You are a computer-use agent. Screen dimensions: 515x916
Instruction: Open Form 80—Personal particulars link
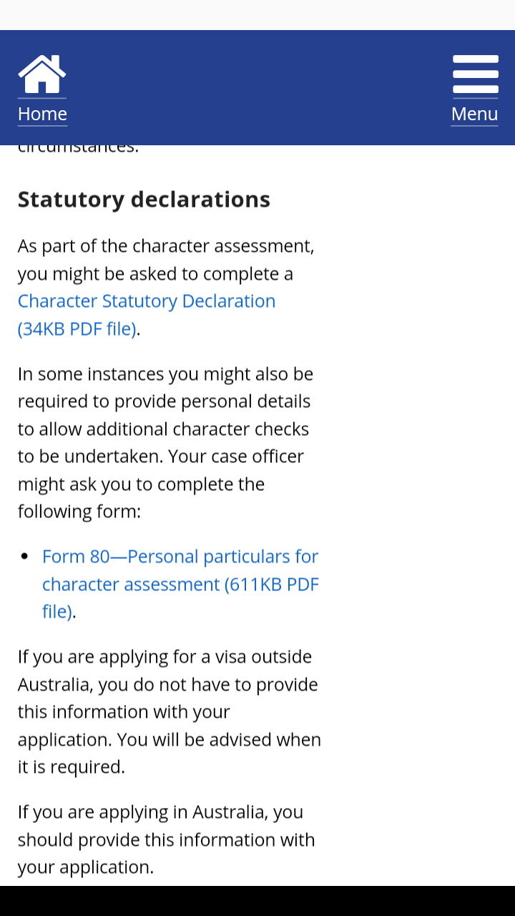(180, 556)
